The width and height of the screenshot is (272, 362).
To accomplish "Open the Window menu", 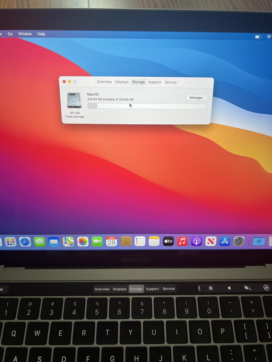I will pyautogui.click(x=25, y=34).
